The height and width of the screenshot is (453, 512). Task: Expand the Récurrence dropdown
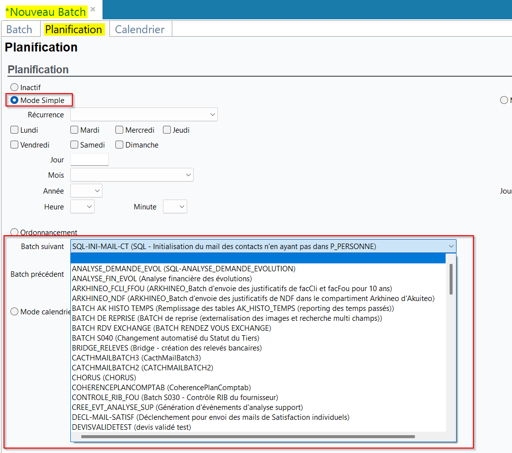pyautogui.click(x=212, y=115)
